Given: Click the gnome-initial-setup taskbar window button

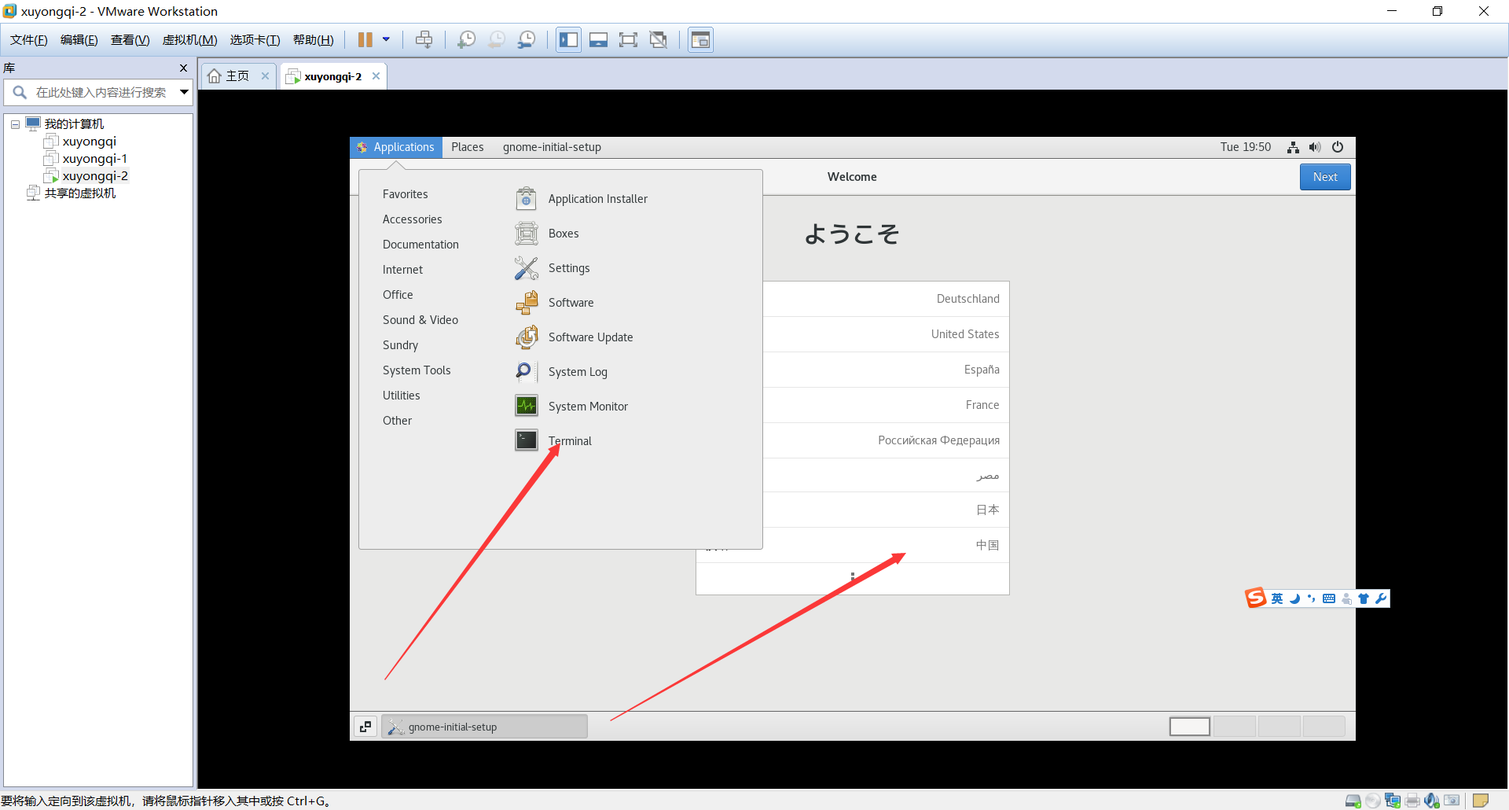Looking at the screenshot, I should (484, 727).
